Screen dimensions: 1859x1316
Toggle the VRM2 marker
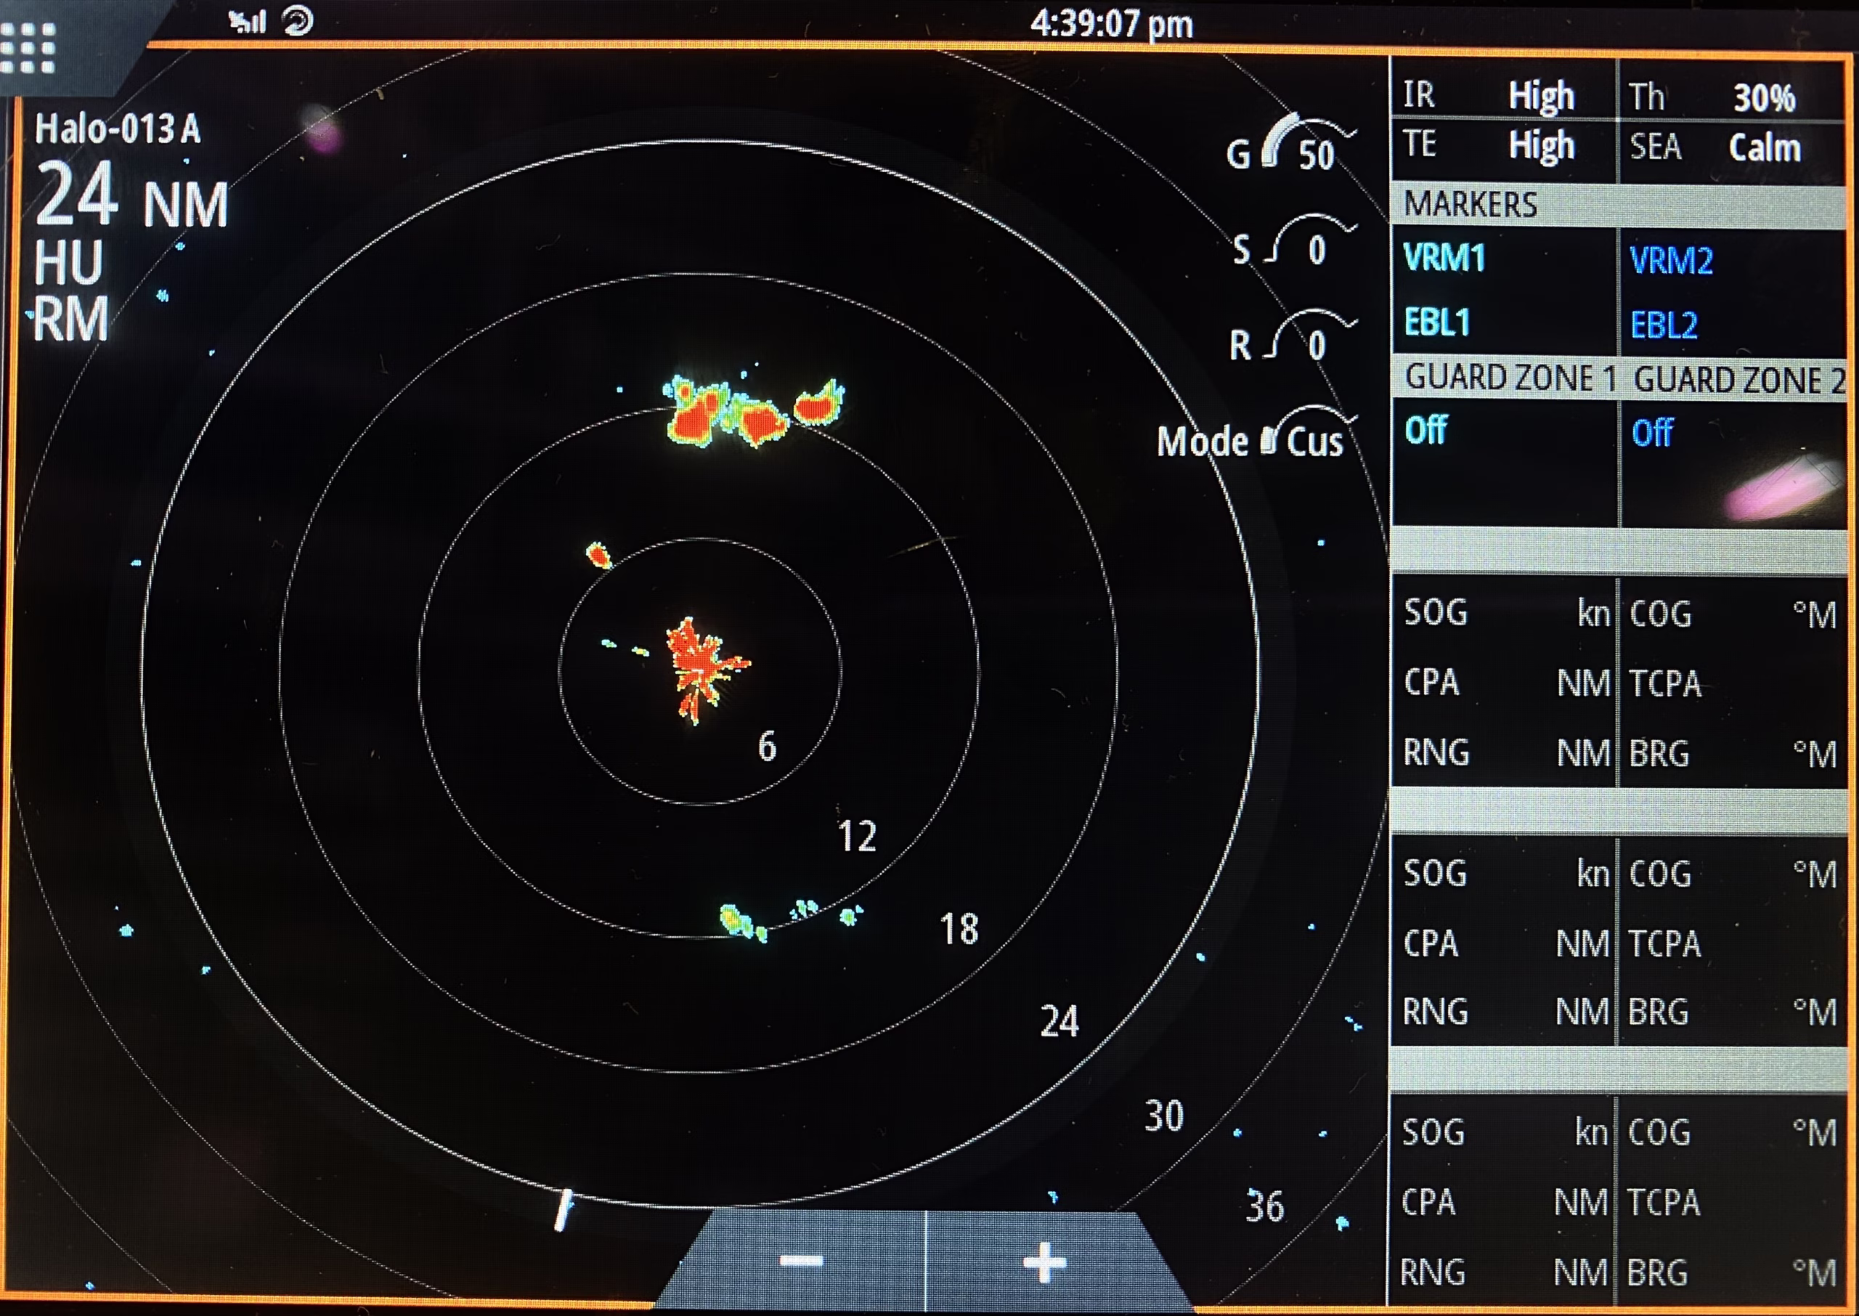pos(1670,261)
